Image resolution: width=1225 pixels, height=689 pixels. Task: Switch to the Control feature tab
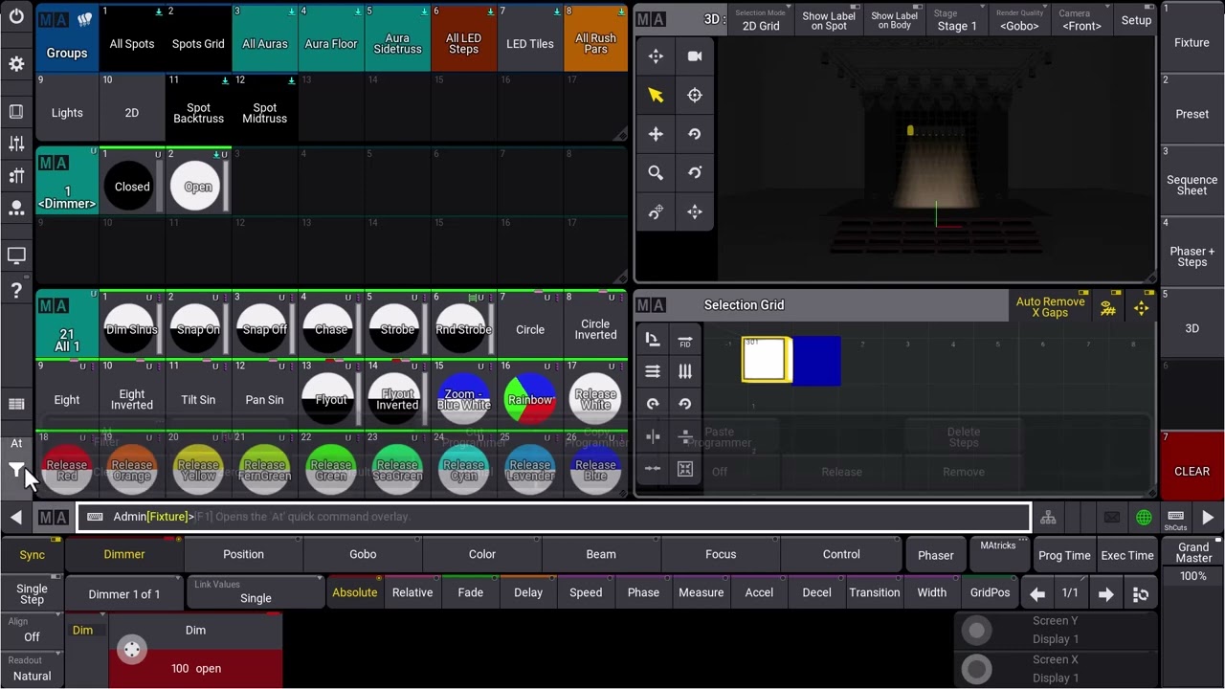coord(841,554)
